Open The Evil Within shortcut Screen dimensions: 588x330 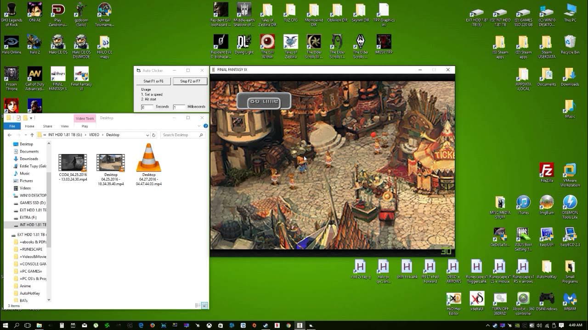[x=267, y=47]
